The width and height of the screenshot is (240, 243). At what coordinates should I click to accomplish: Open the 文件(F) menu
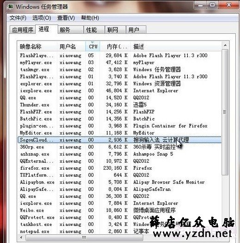point(18,18)
